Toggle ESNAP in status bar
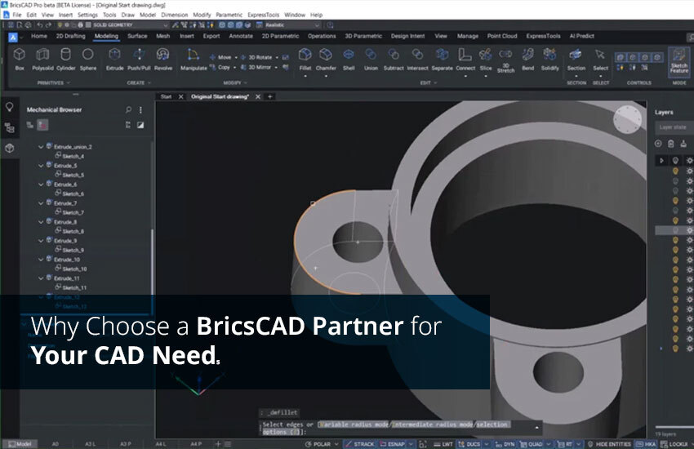Image resolution: width=694 pixels, height=449 pixels. [393, 444]
